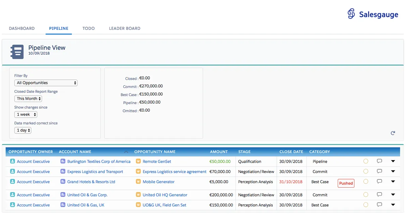
Task: Click crown icon beside Express Logistics service agreement
Action: 138,172
